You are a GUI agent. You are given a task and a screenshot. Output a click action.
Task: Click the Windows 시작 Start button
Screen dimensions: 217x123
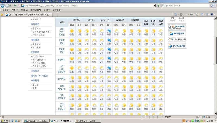tap(4, 121)
